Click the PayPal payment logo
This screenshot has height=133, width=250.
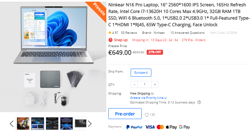pyautogui.click(x=134, y=127)
